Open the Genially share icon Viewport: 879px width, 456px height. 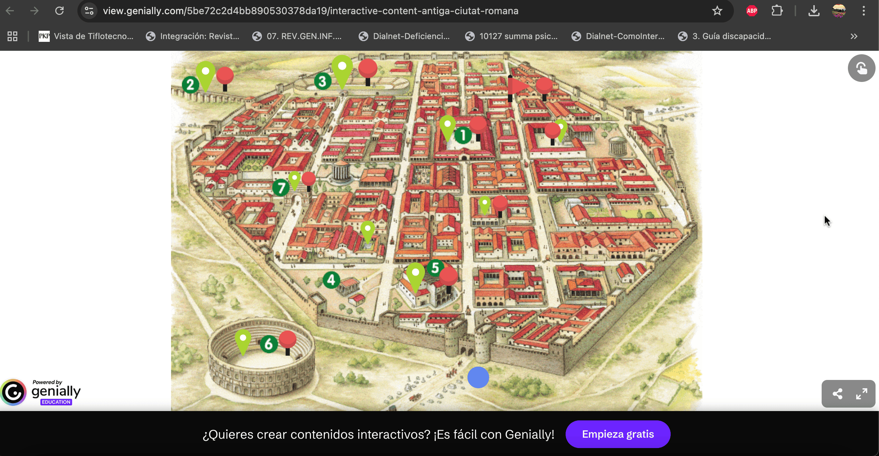tap(837, 394)
